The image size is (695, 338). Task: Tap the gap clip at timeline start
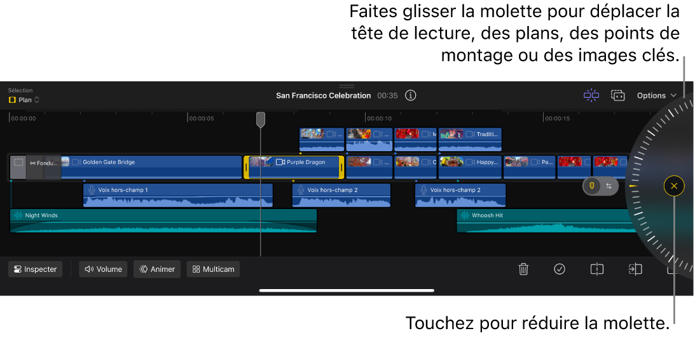[x=18, y=167]
